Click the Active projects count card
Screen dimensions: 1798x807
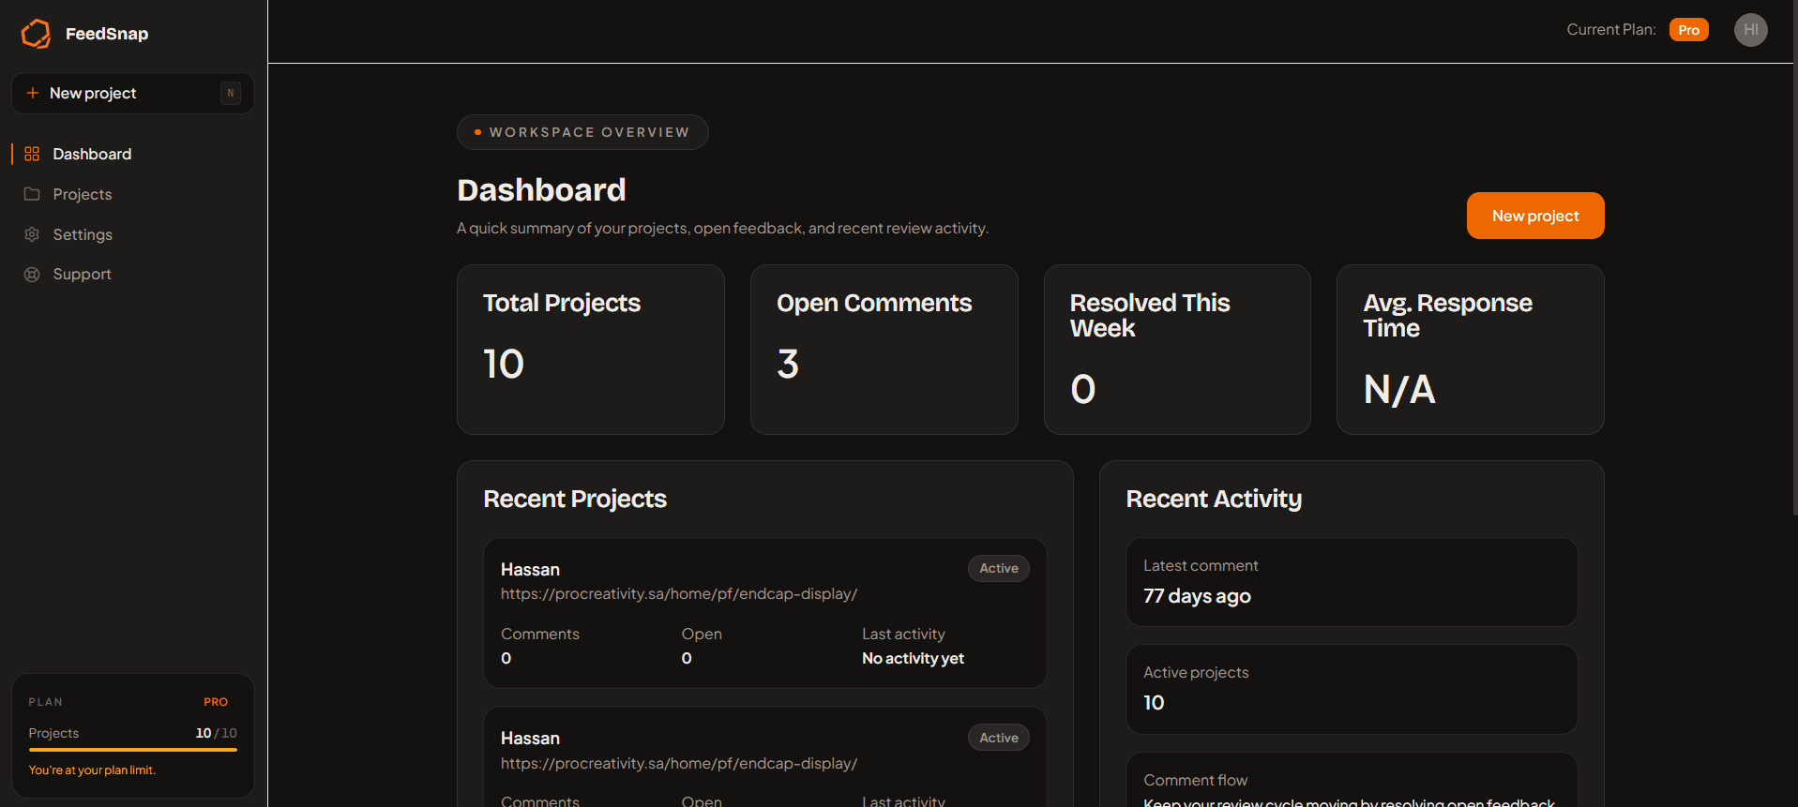click(x=1352, y=689)
